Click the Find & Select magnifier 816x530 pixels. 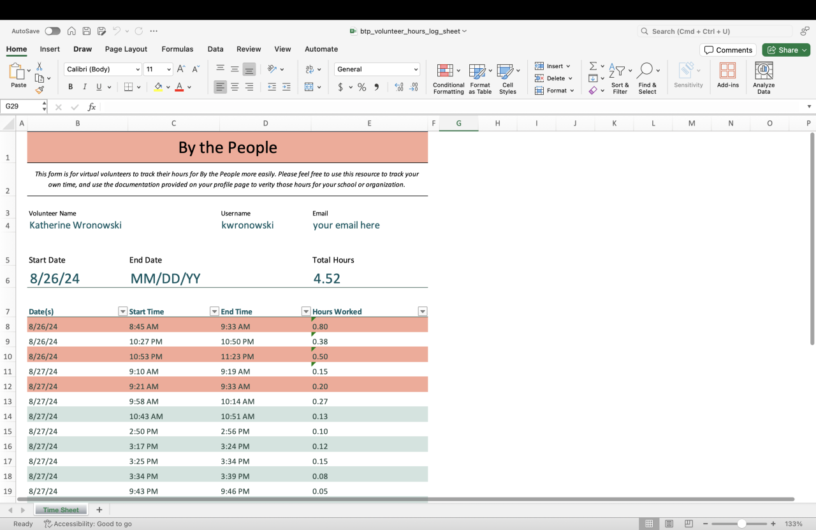pyautogui.click(x=645, y=70)
